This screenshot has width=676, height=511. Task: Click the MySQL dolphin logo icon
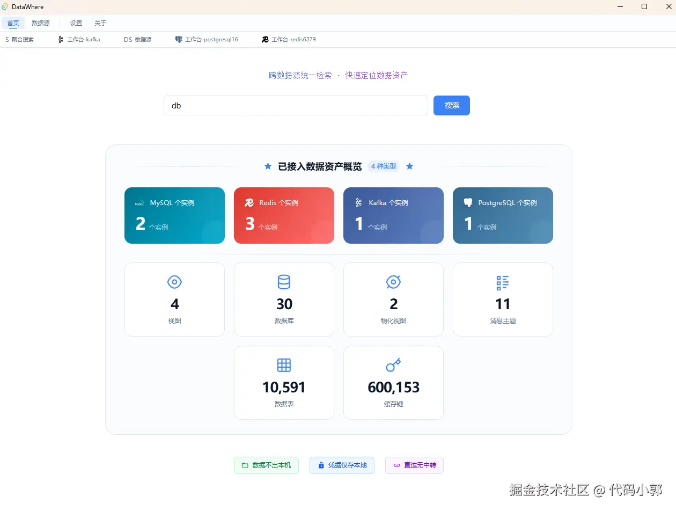tap(139, 203)
